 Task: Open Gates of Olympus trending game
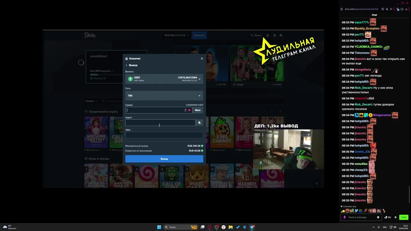96,176
